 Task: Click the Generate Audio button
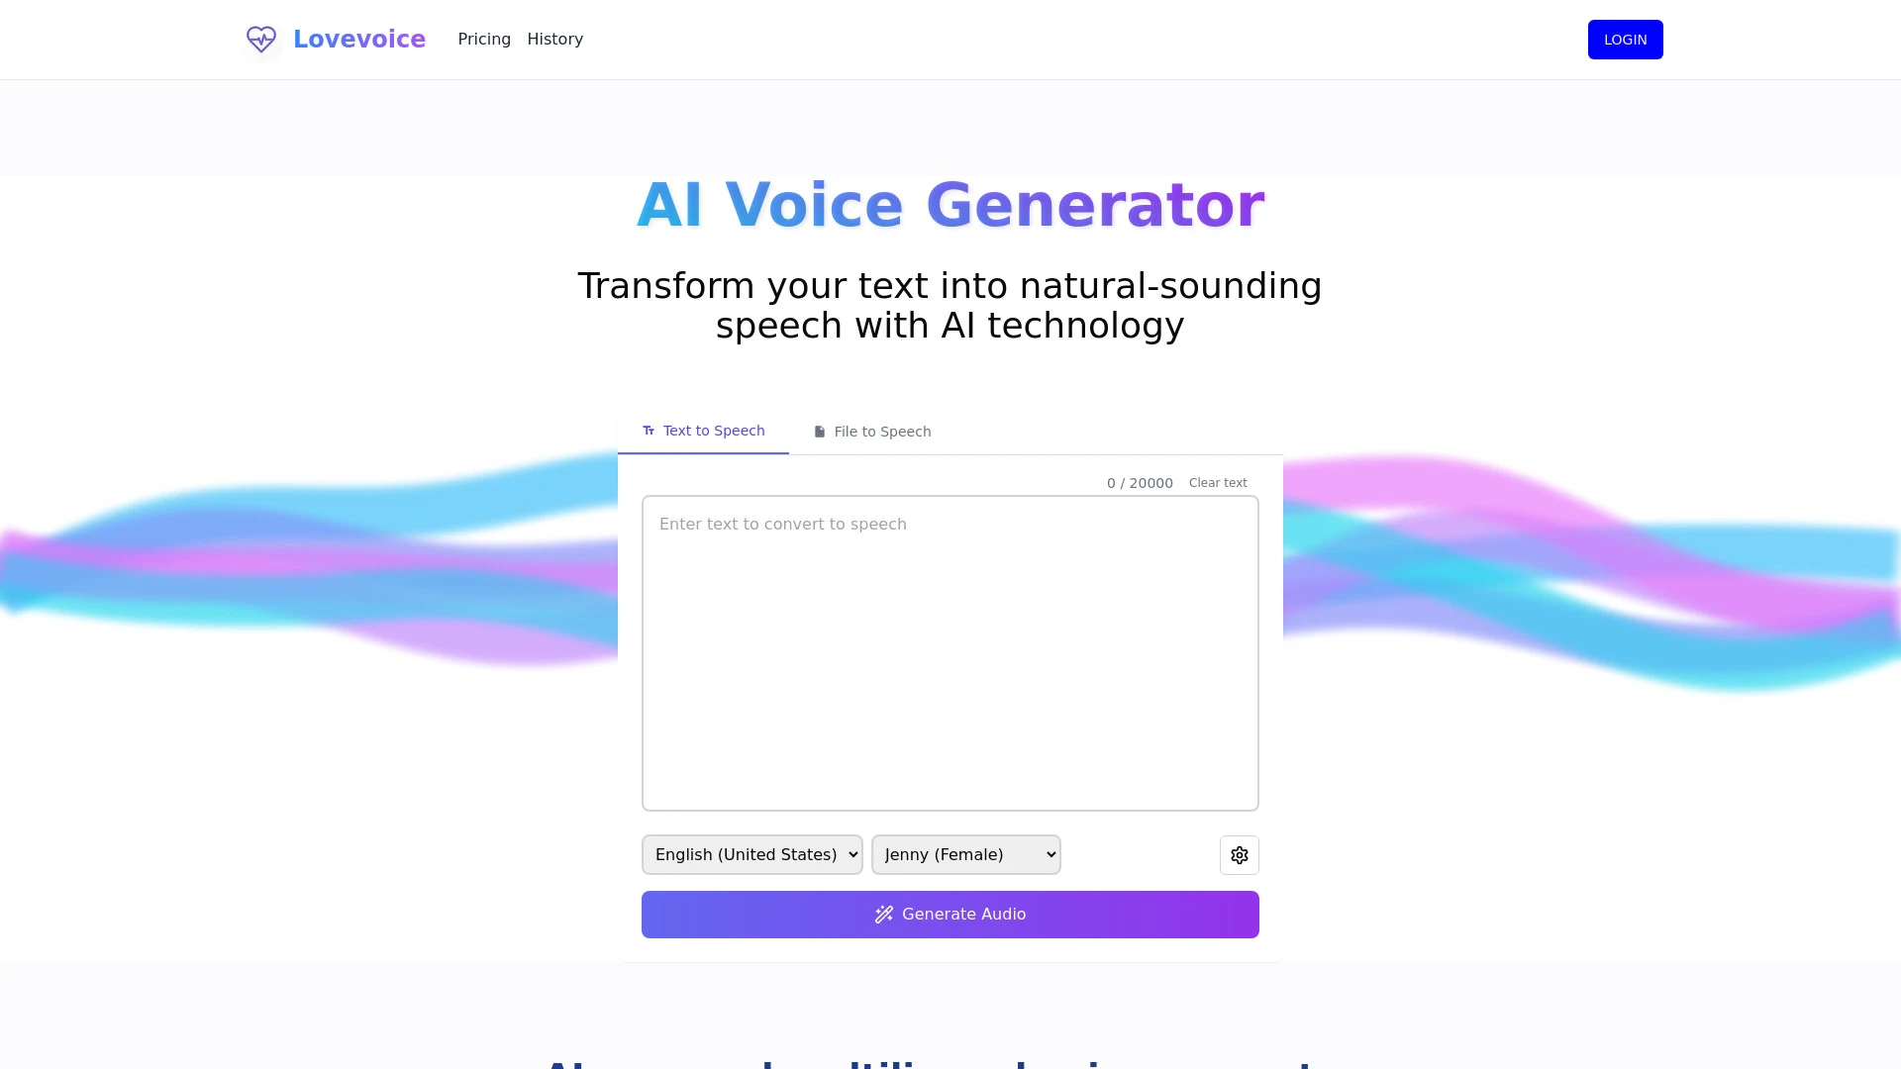coord(950,914)
